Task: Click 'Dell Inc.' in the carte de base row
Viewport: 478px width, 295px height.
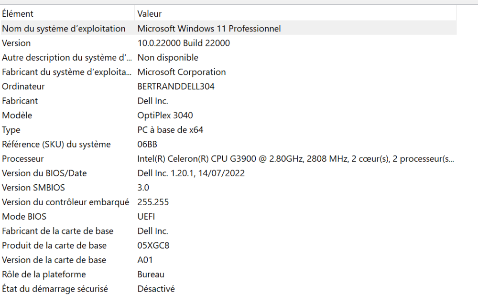Action: (153, 231)
